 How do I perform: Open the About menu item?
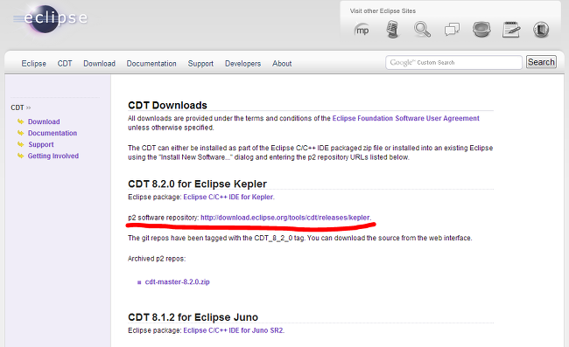pos(282,64)
